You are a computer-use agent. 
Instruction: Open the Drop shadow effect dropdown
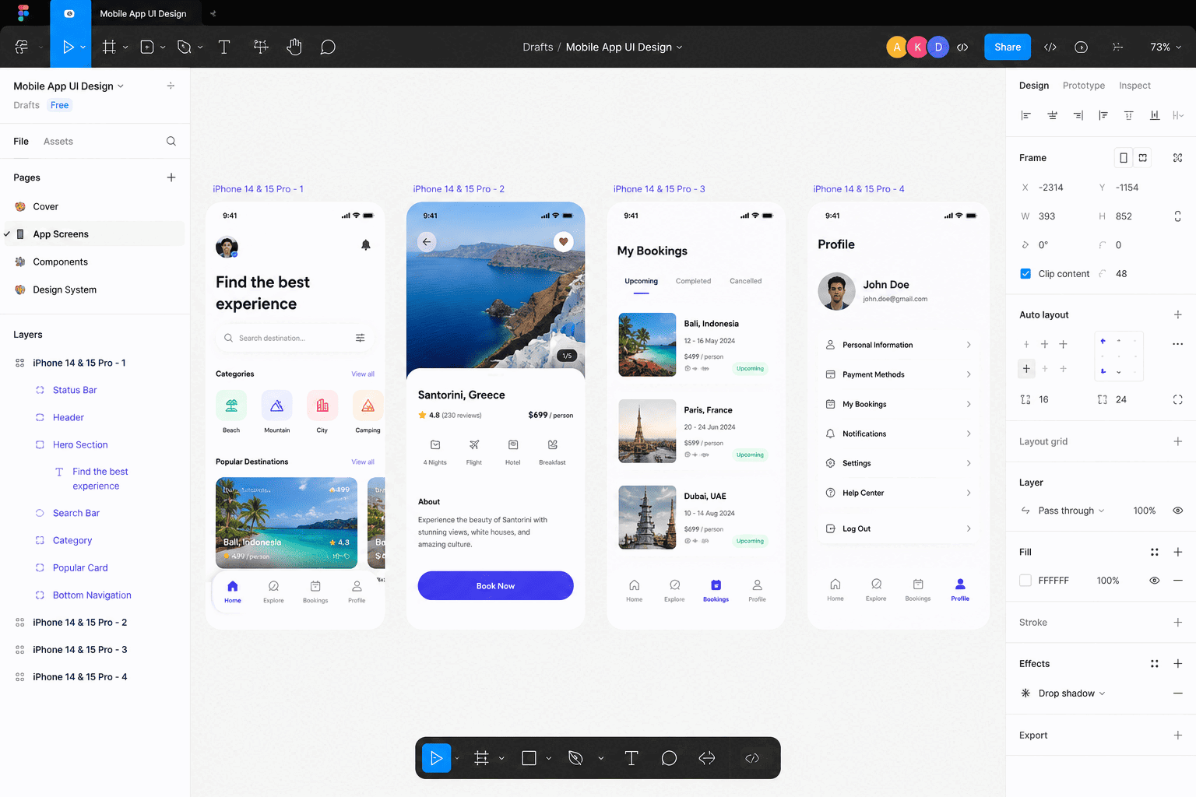(x=1071, y=693)
